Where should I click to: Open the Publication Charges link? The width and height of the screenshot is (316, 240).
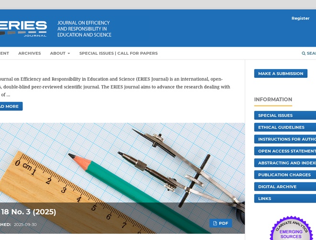[x=284, y=175]
